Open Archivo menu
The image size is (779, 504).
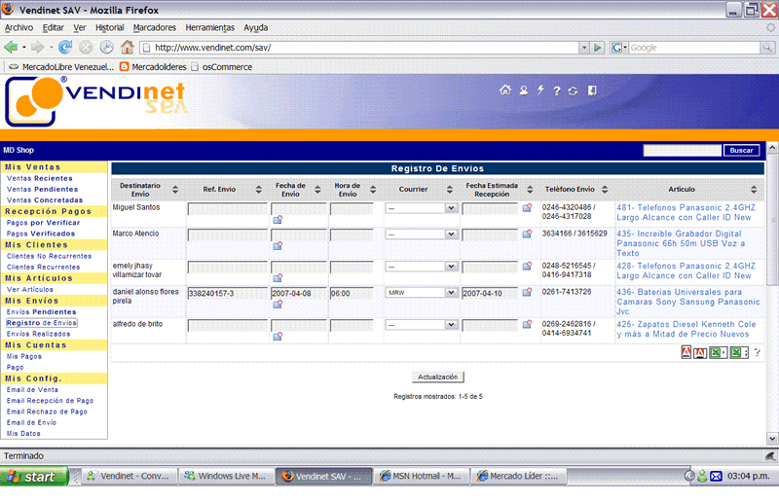point(19,28)
